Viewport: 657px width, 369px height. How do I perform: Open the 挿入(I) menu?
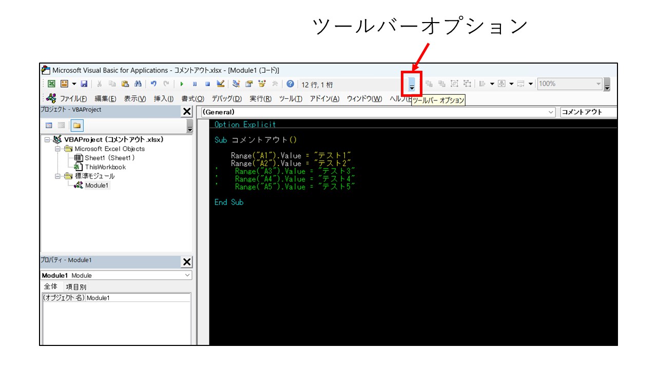[164, 99]
